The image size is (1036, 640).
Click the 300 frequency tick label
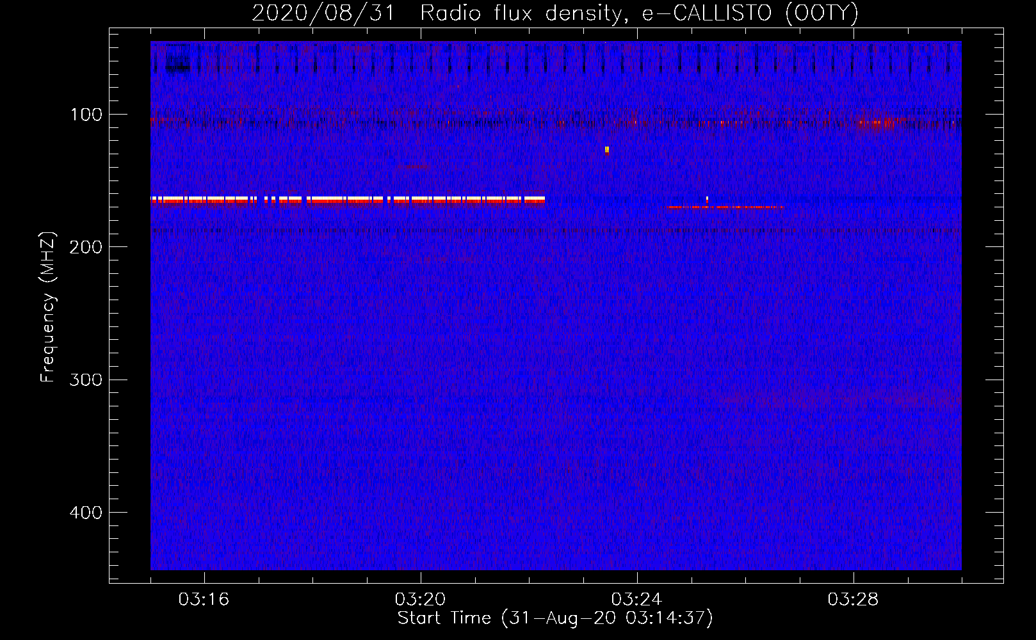(86, 380)
